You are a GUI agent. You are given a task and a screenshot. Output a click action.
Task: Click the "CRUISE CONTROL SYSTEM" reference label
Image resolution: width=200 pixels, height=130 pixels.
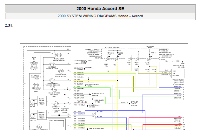[93, 85]
